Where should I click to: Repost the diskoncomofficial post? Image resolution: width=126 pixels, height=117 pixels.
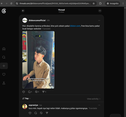coord(37,92)
